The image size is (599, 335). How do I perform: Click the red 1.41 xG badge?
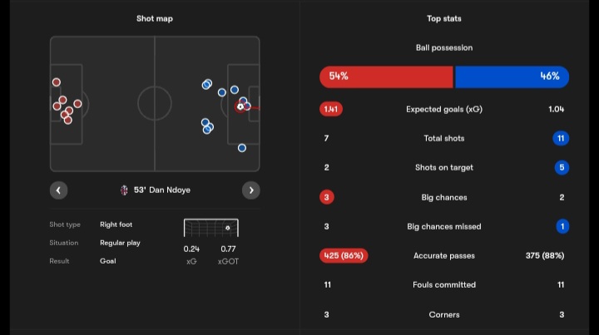point(331,109)
